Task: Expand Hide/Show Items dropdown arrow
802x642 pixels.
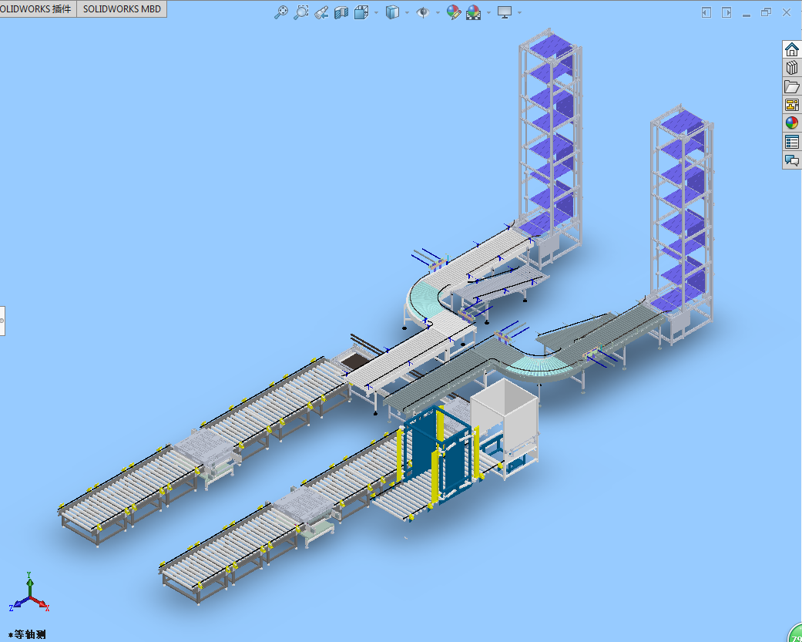Action: coord(438,12)
